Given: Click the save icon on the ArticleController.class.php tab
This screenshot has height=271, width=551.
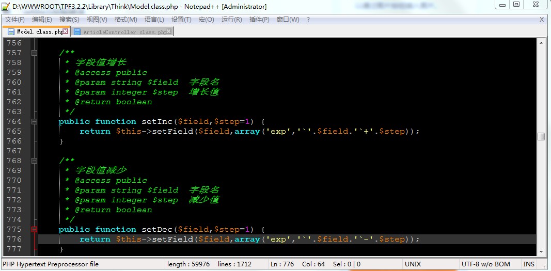Looking at the screenshot, I should 77,31.
